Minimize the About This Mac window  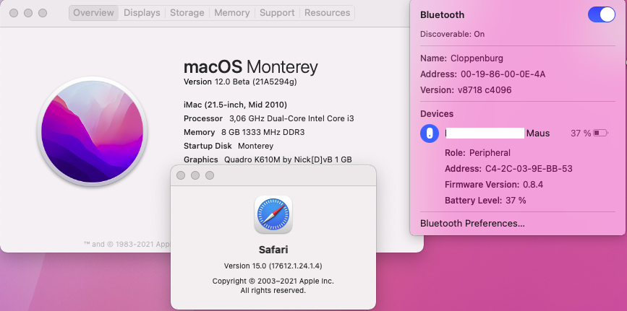pos(28,13)
